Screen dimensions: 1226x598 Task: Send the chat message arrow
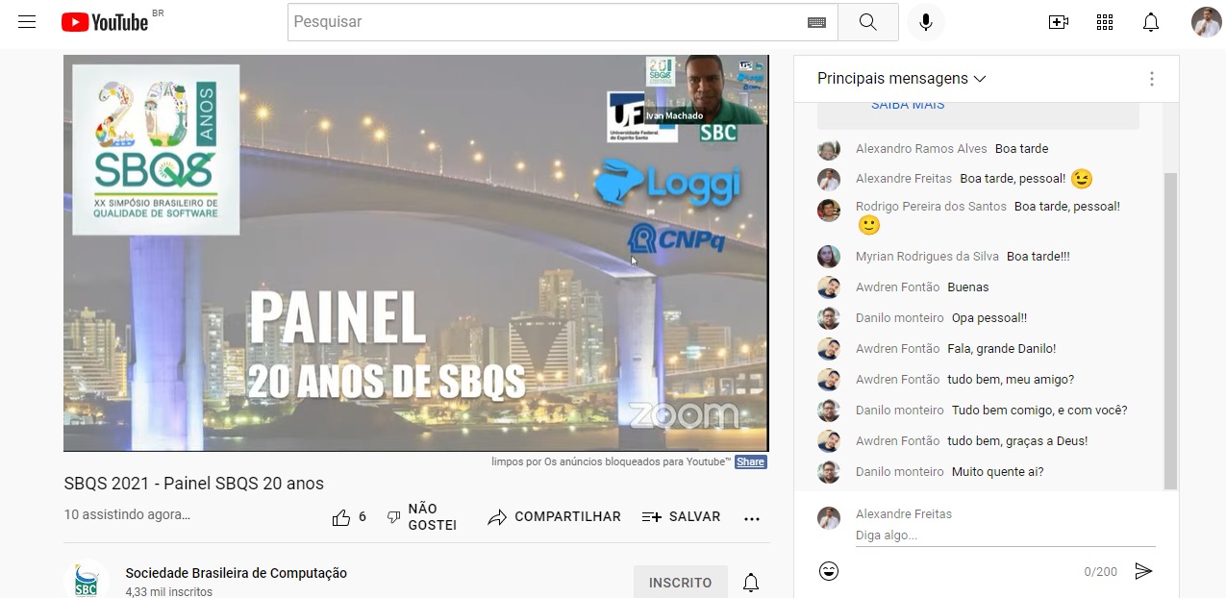point(1142,571)
